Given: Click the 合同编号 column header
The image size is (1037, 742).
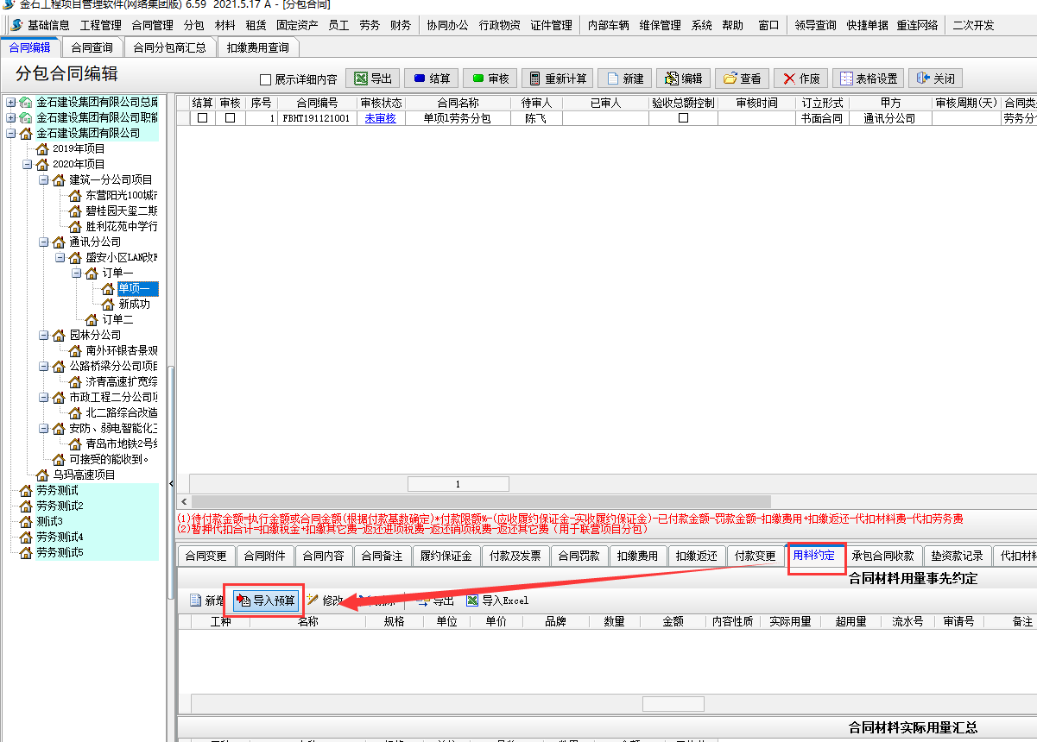Looking at the screenshot, I should (316, 103).
